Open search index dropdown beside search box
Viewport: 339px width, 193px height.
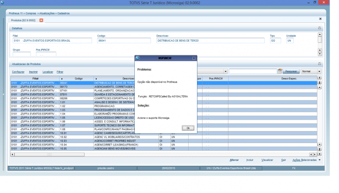pos(225,71)
